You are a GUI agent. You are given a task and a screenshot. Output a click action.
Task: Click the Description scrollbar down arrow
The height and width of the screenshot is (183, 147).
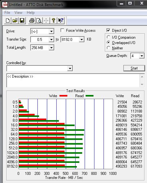pos(142,84)
